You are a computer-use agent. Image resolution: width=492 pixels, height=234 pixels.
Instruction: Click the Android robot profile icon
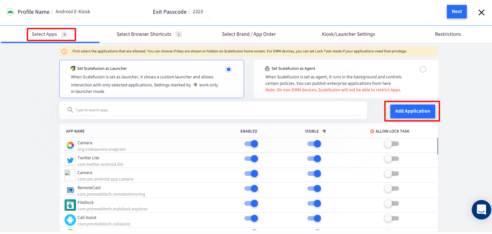(x=10, y=12)
